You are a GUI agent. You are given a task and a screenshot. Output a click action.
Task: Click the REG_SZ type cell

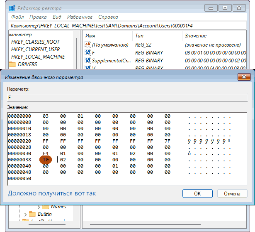click(143, 44)
